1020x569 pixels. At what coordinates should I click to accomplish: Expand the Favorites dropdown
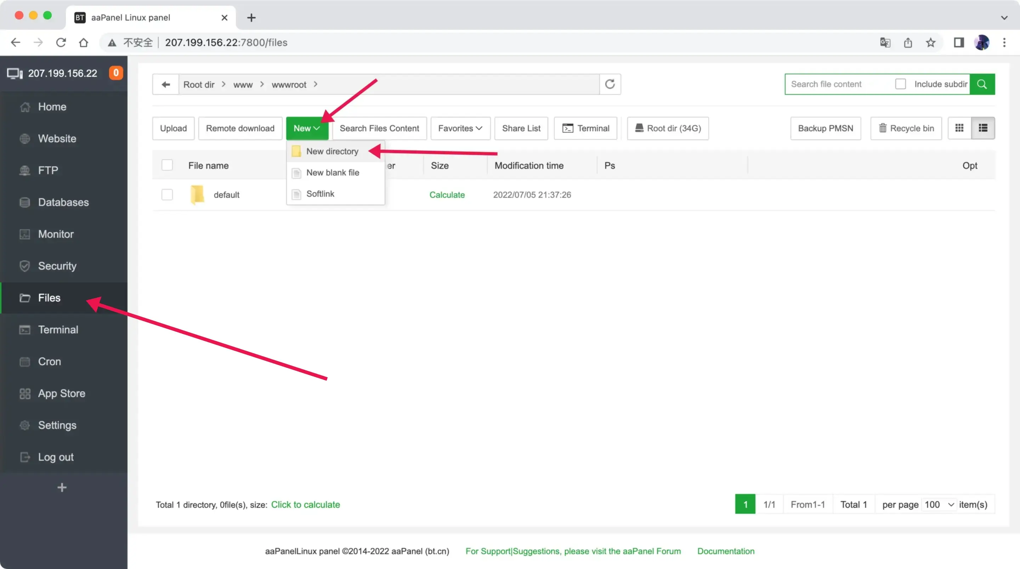tap(460, 128)
